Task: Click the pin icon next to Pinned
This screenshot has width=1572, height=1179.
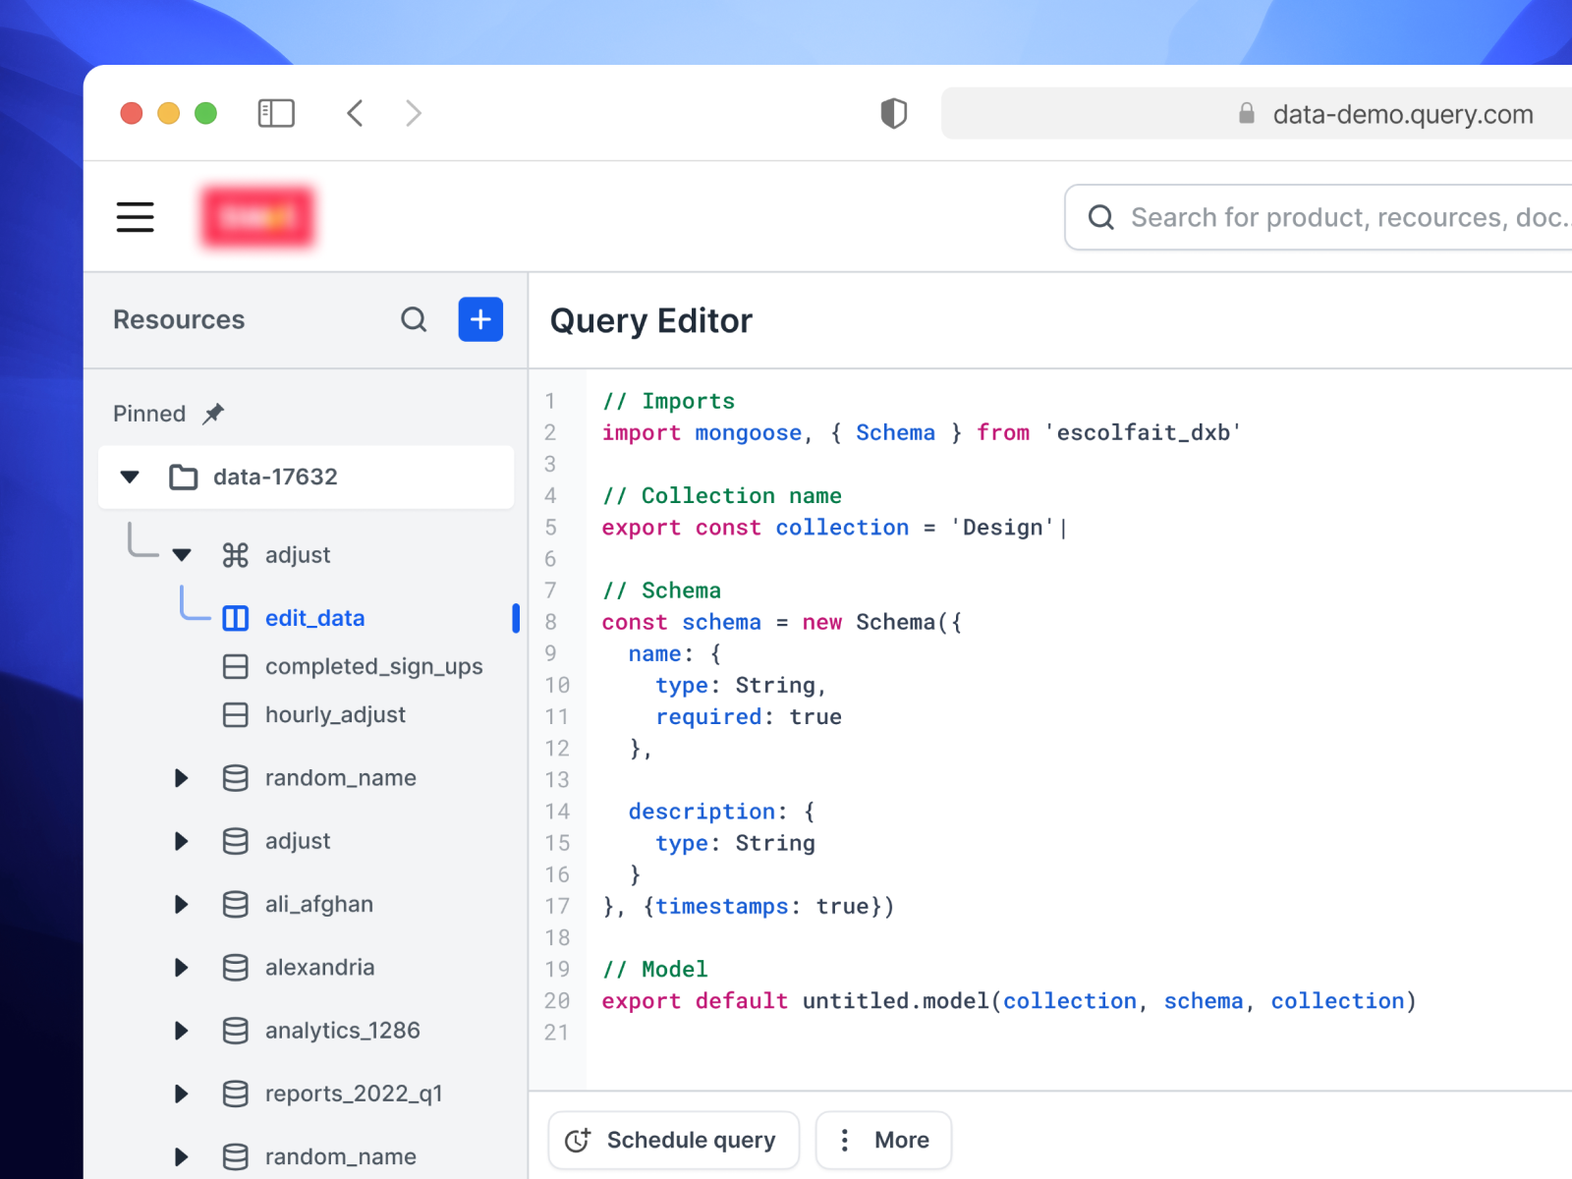Action: (x=213, y=414)
